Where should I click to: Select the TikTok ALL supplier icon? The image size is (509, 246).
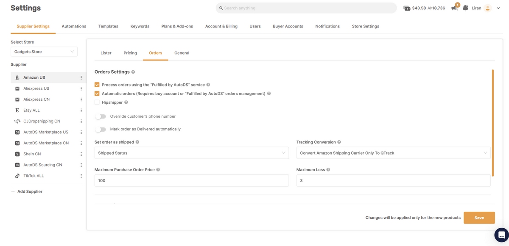click(17, 175)
